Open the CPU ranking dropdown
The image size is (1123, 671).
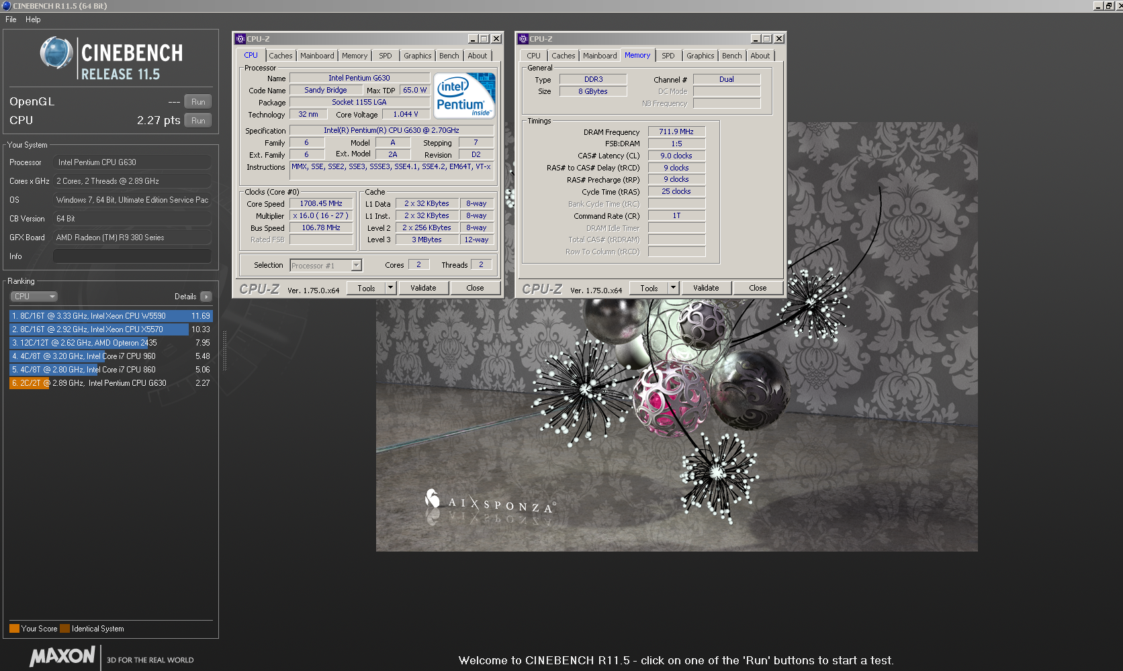pos(34,297)
